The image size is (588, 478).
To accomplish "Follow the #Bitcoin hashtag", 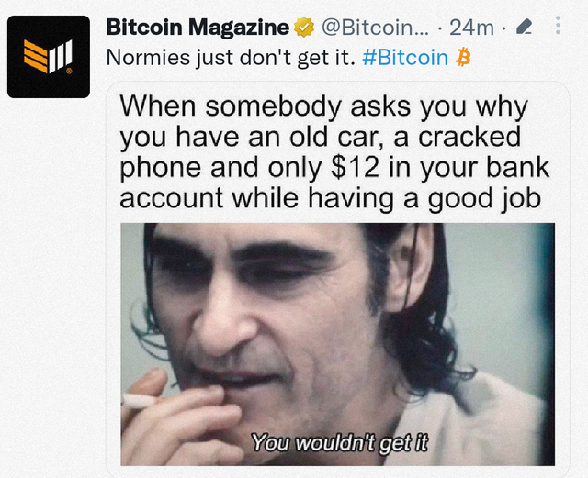I will pyautogui.click(x=405, y=57).
